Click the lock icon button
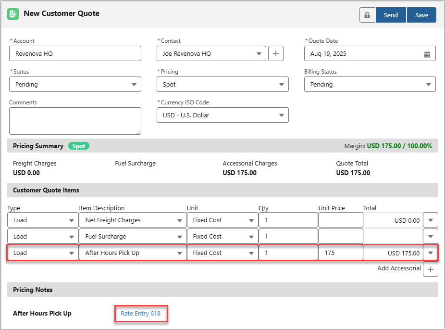 click(x=367, y=15)
